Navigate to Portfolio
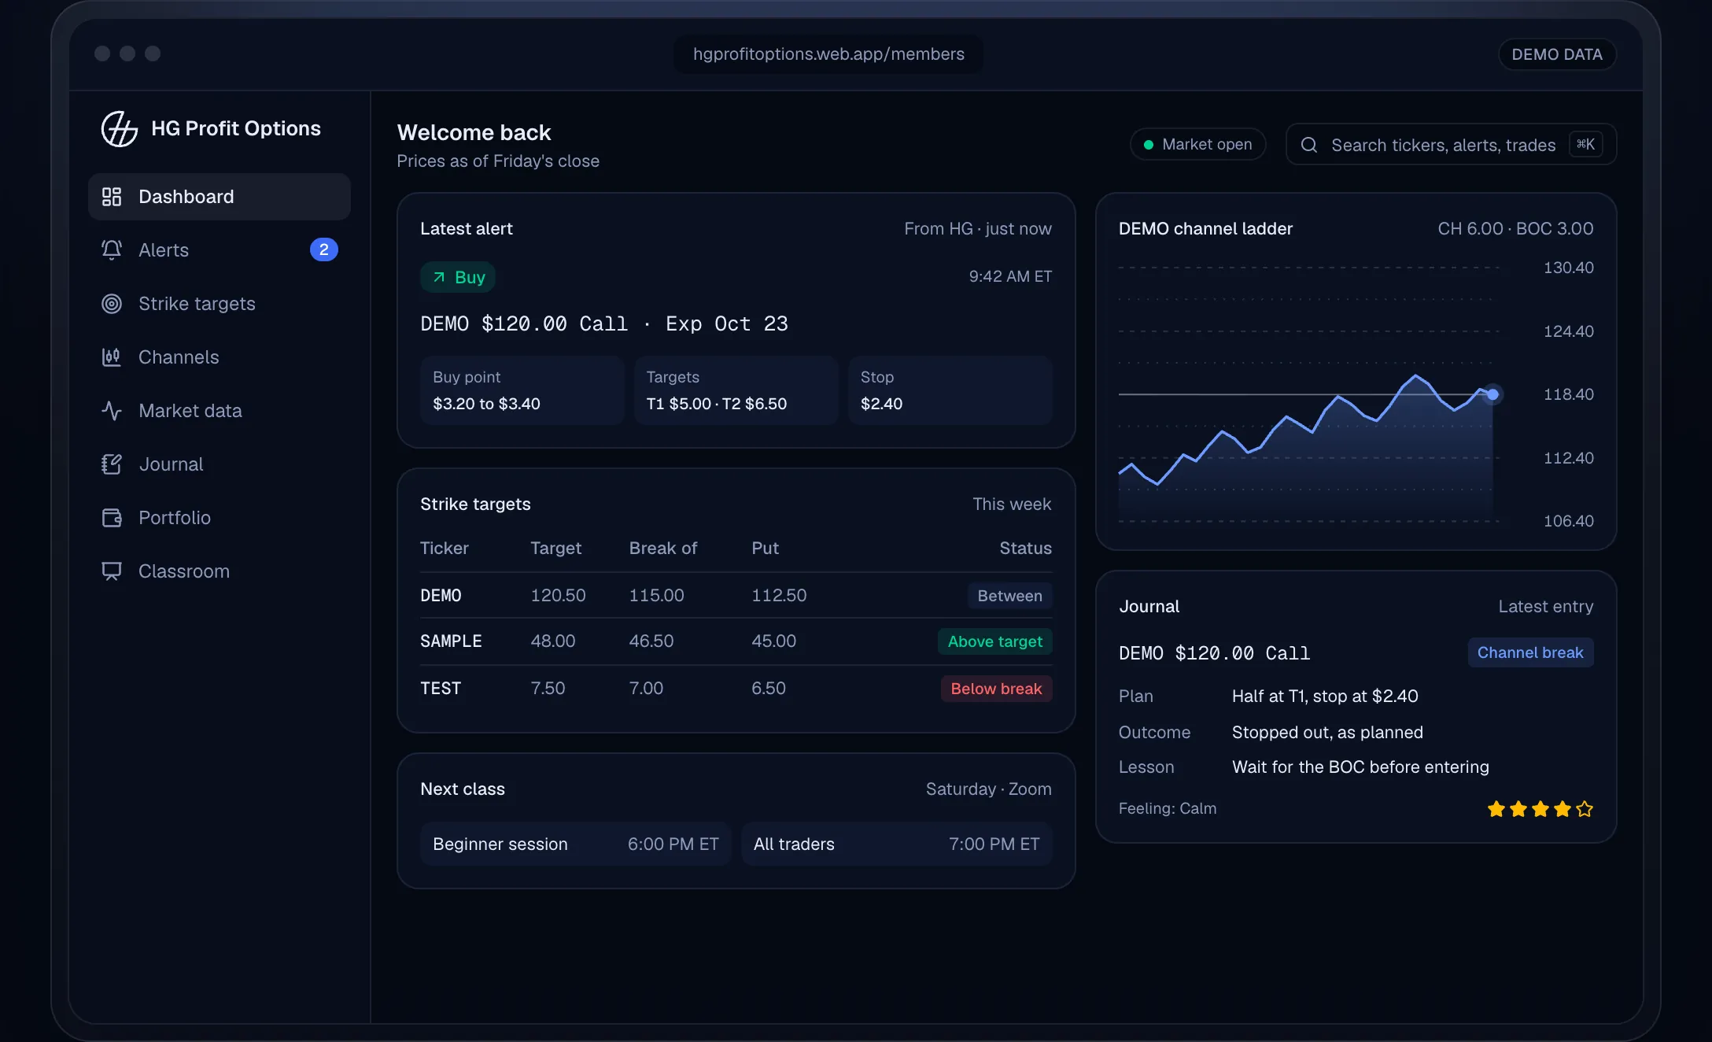This screenshot has width=1712, height=1042. [x=220, y=518]
